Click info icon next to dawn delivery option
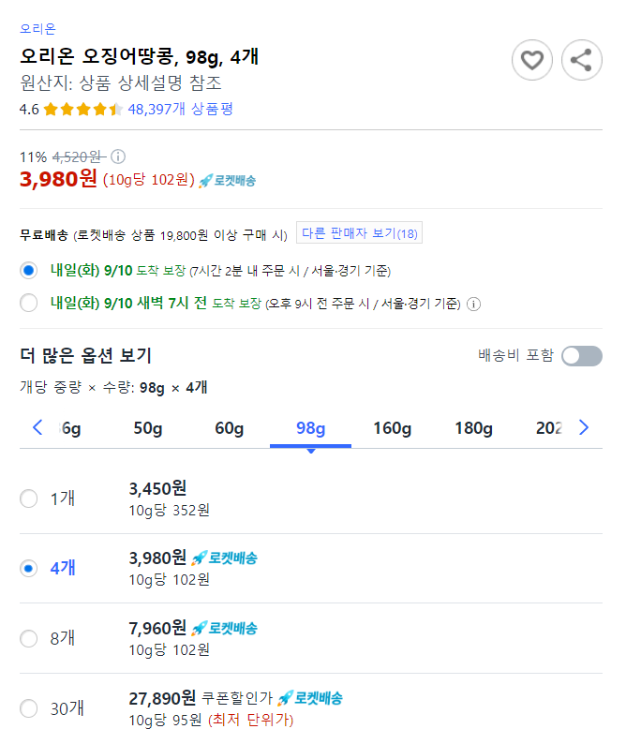 473,304
